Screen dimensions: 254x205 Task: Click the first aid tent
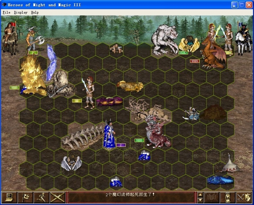point(230,163)
